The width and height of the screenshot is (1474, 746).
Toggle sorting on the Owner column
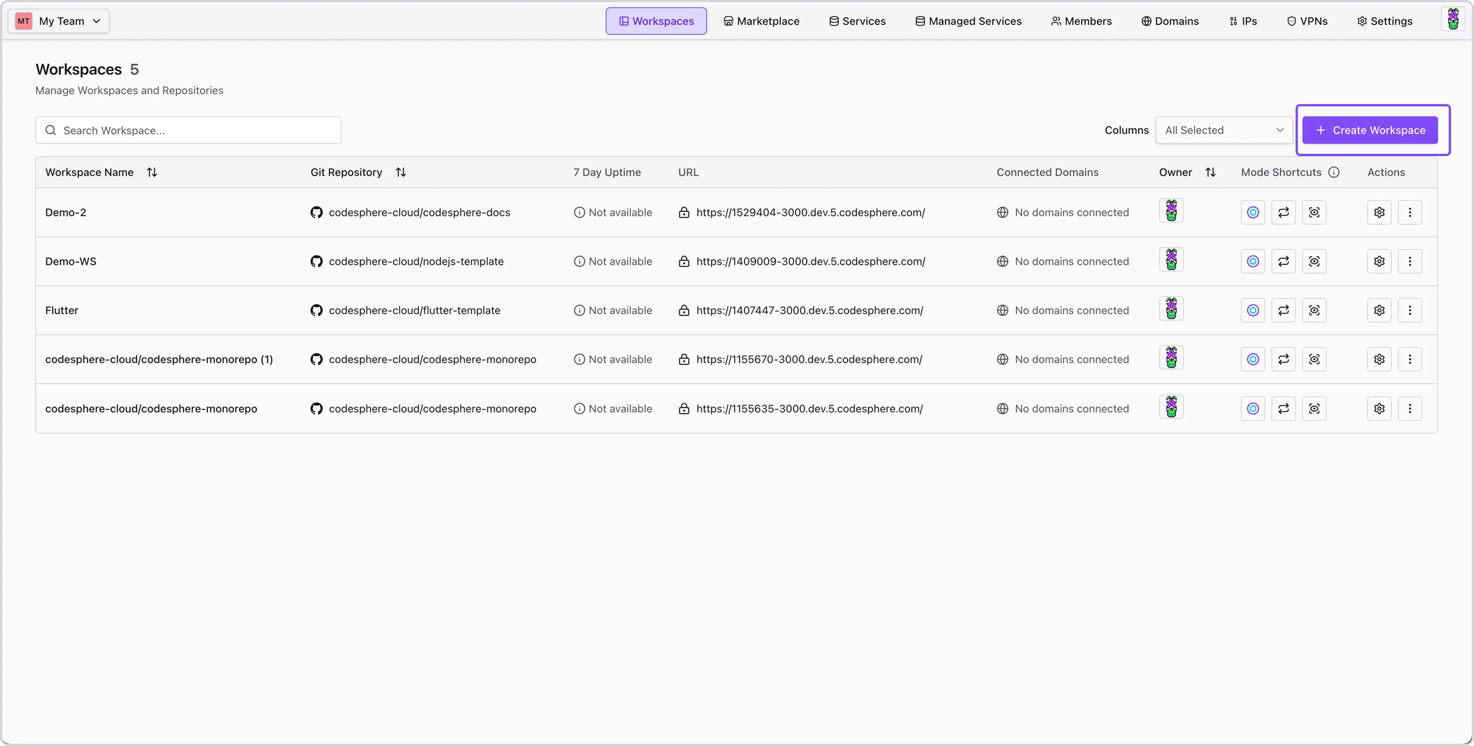click(1210, 172)
